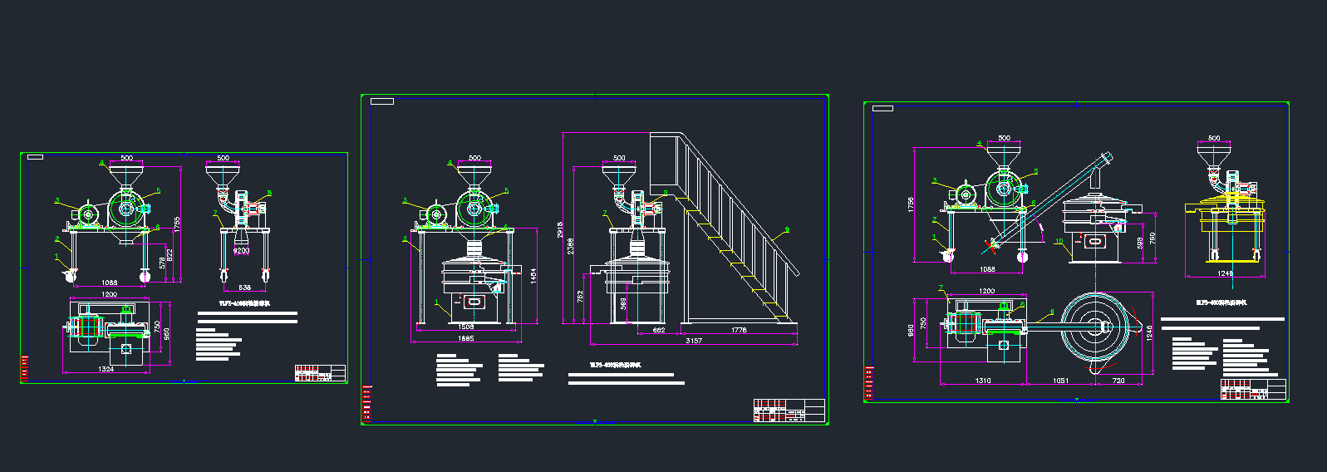Image resolution: width=1327 pixels, height=472 pixels.
Task: Click the 2918 vertical height dimension
Action: click(x=561, y=229)
